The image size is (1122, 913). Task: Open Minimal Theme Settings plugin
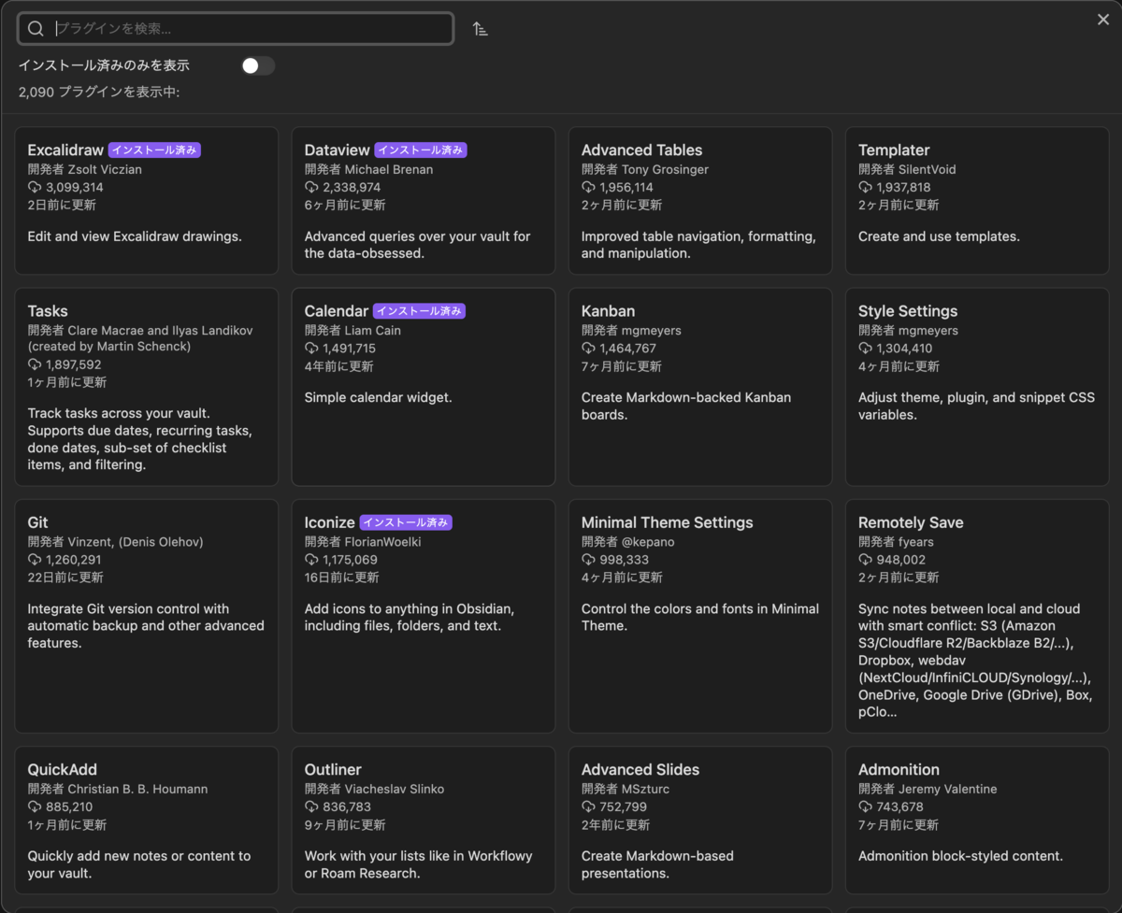(699, 616)
